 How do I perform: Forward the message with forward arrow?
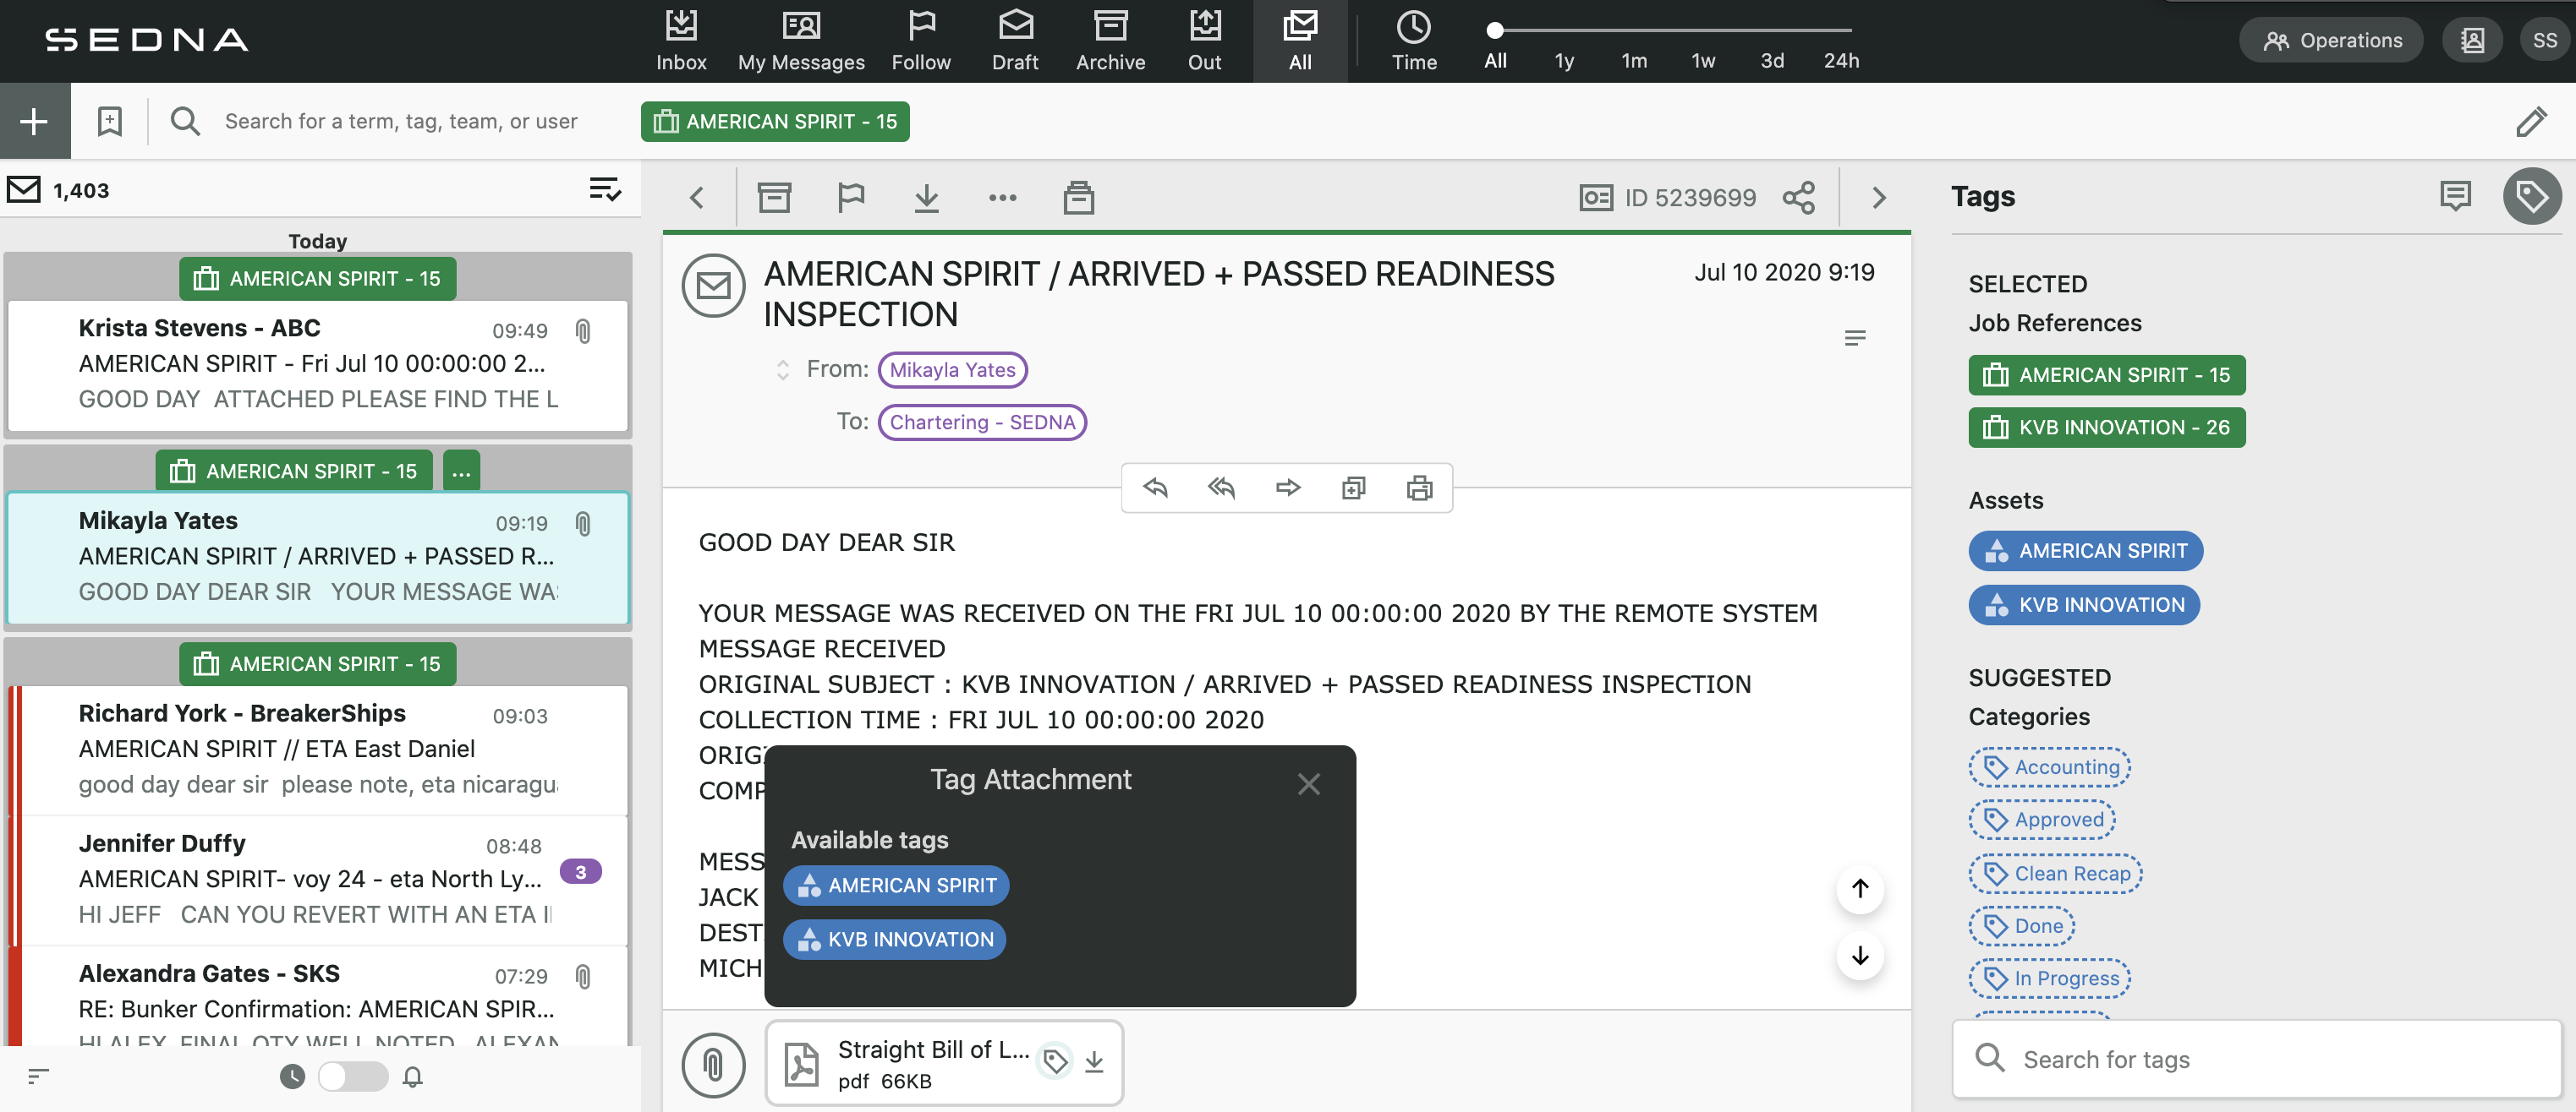(x=1287, y=488)
